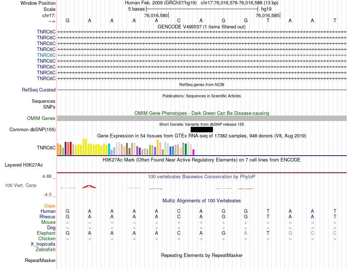This screenshot has height=269, width=347.
Task: Click the 5 bases scale bar label
Action: click(136, 9)
